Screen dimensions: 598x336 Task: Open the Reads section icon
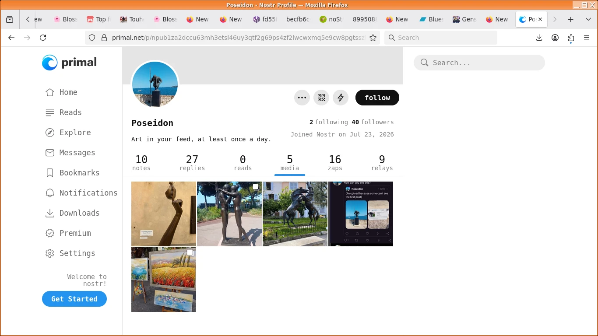click(x=50, y=112)
